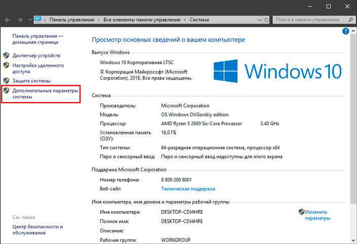The image size is (357, 244).
Task: Click heading 'Просмотр основных сведений о вашем компьютере'
Action: (x=168, y=40)
